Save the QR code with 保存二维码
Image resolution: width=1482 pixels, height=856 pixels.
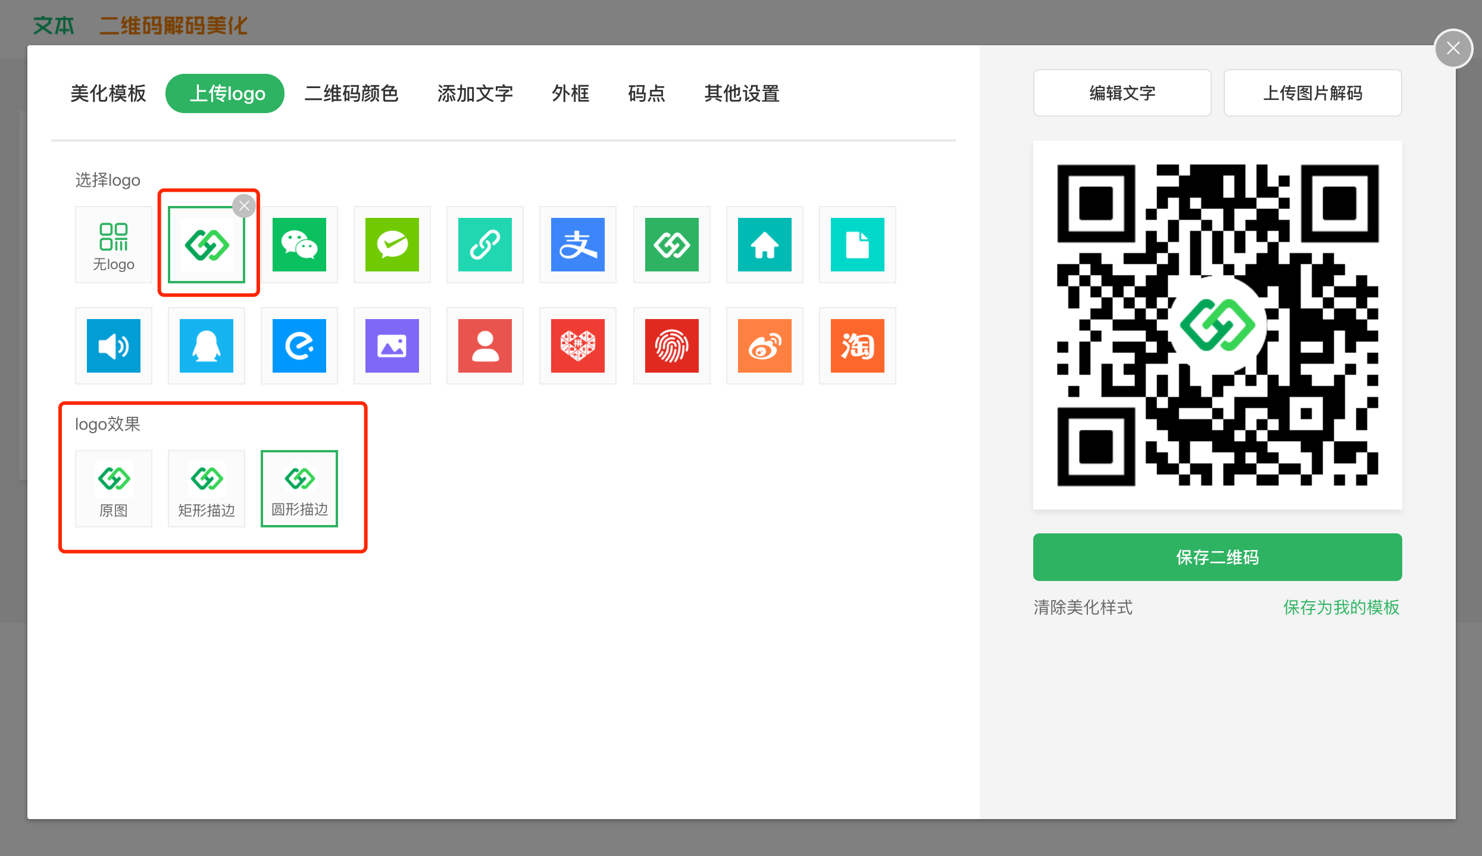coord(1218,557)
